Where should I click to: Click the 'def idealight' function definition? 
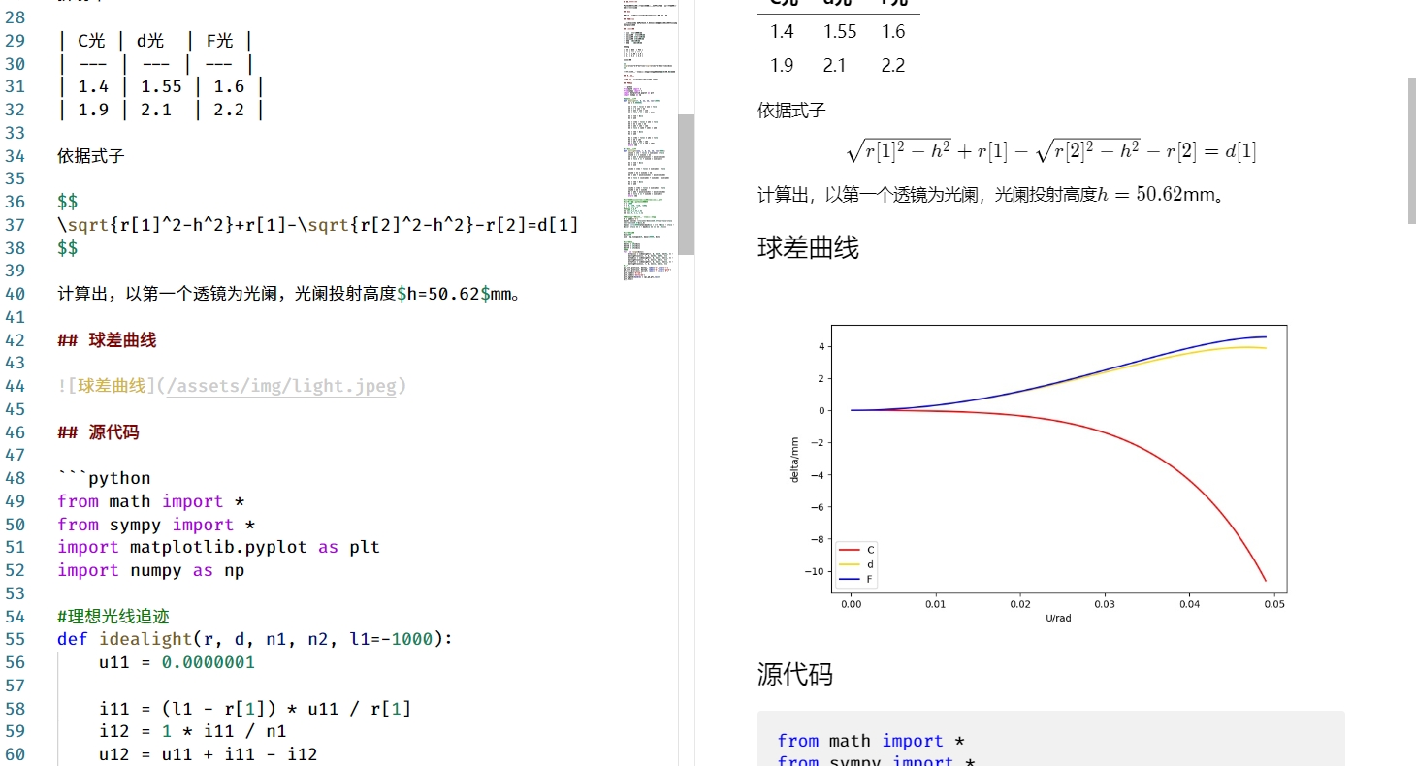(255, 639)
